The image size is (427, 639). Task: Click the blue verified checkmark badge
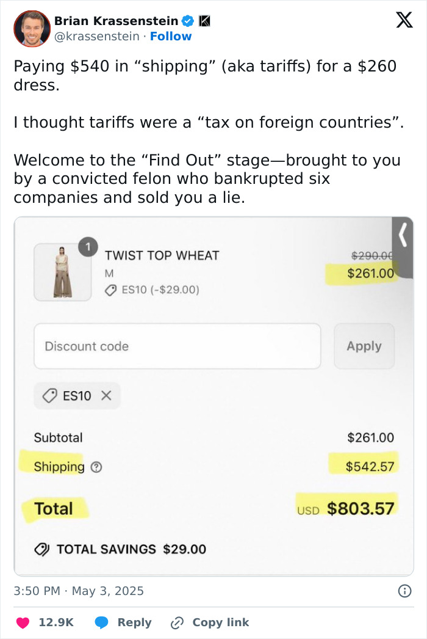click(188, 19)
